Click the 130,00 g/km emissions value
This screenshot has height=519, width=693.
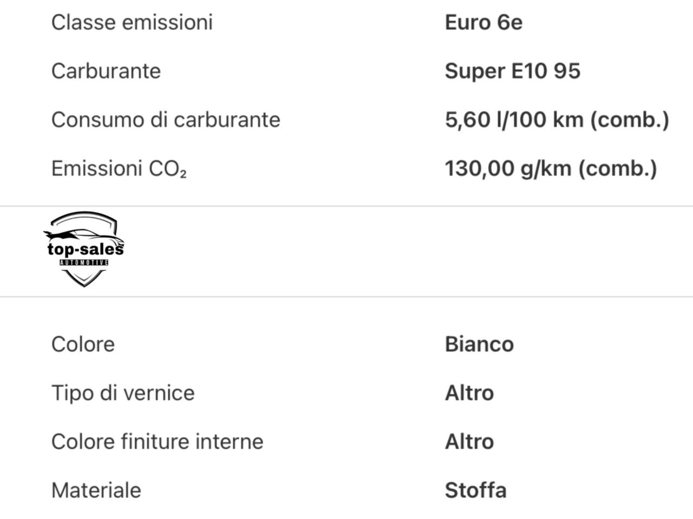tap(551, 169)
